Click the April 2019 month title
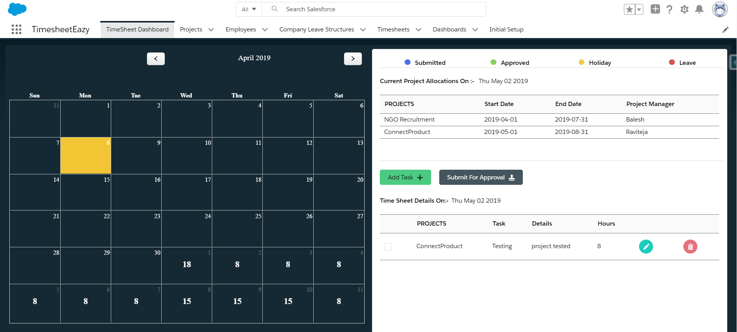This screenshot has width=737, height=332. pos(254,58)
